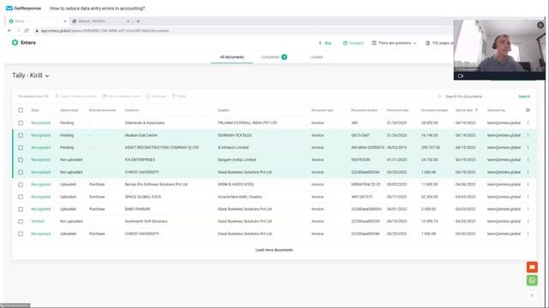The image size is (549, 308).
Task: Tick the R.K.ENTERPRISES row checkbox
Action: coord(21,160)
